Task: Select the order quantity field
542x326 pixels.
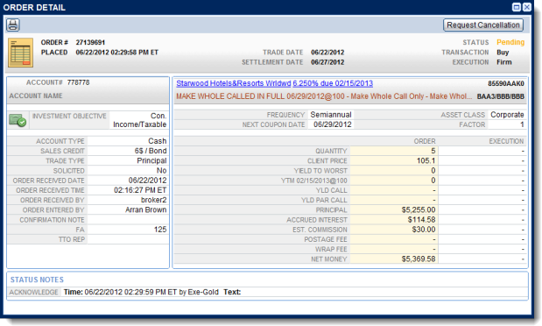Action: pyautogui.click(x=394, y=151)
